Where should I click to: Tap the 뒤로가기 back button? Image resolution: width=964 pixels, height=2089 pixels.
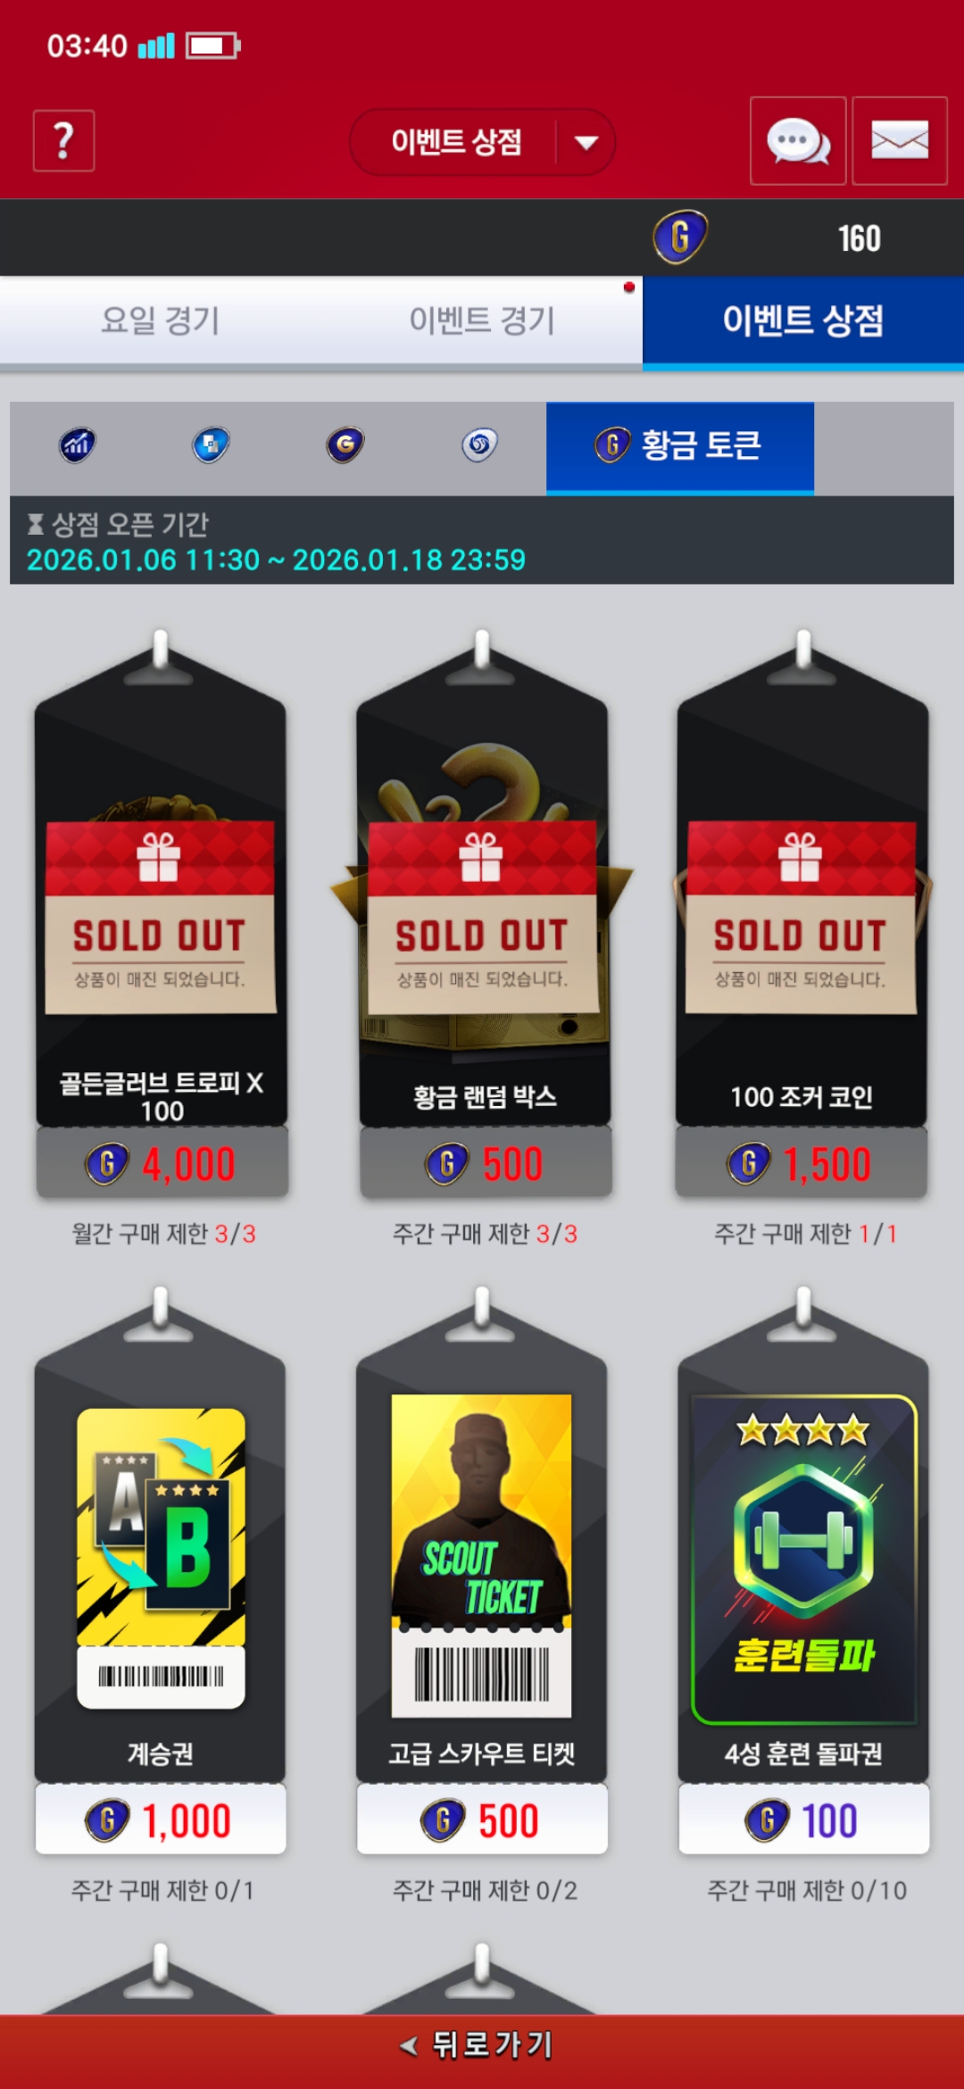coord(482,2044)
